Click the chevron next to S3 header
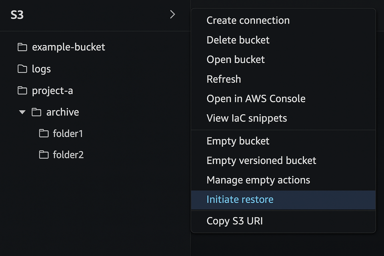This screenshot has width=384, height=256. pyautogui.click(x=173, y=14)
